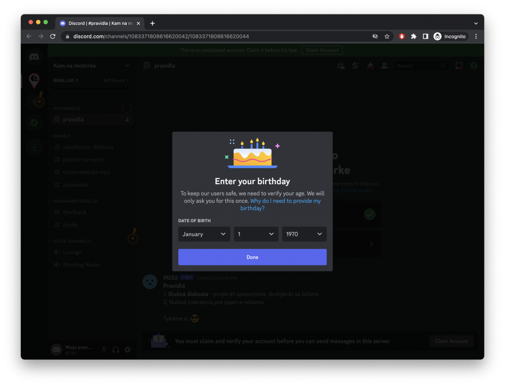Screen dimensions: 505x387
Task: Toggle the browser side panel icon
Action: click(425, 37)
